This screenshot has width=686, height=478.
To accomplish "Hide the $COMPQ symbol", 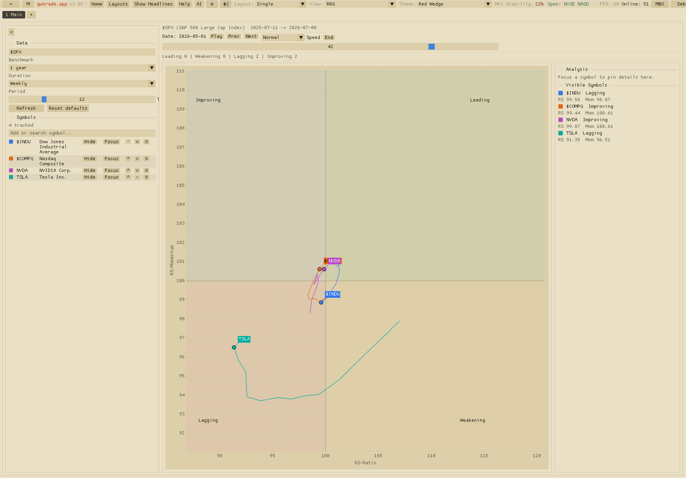I will [90, 159].
